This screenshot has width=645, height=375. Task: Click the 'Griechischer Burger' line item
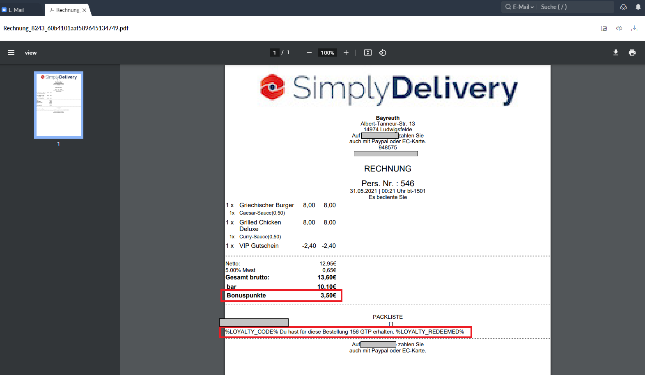pos(267,205)
